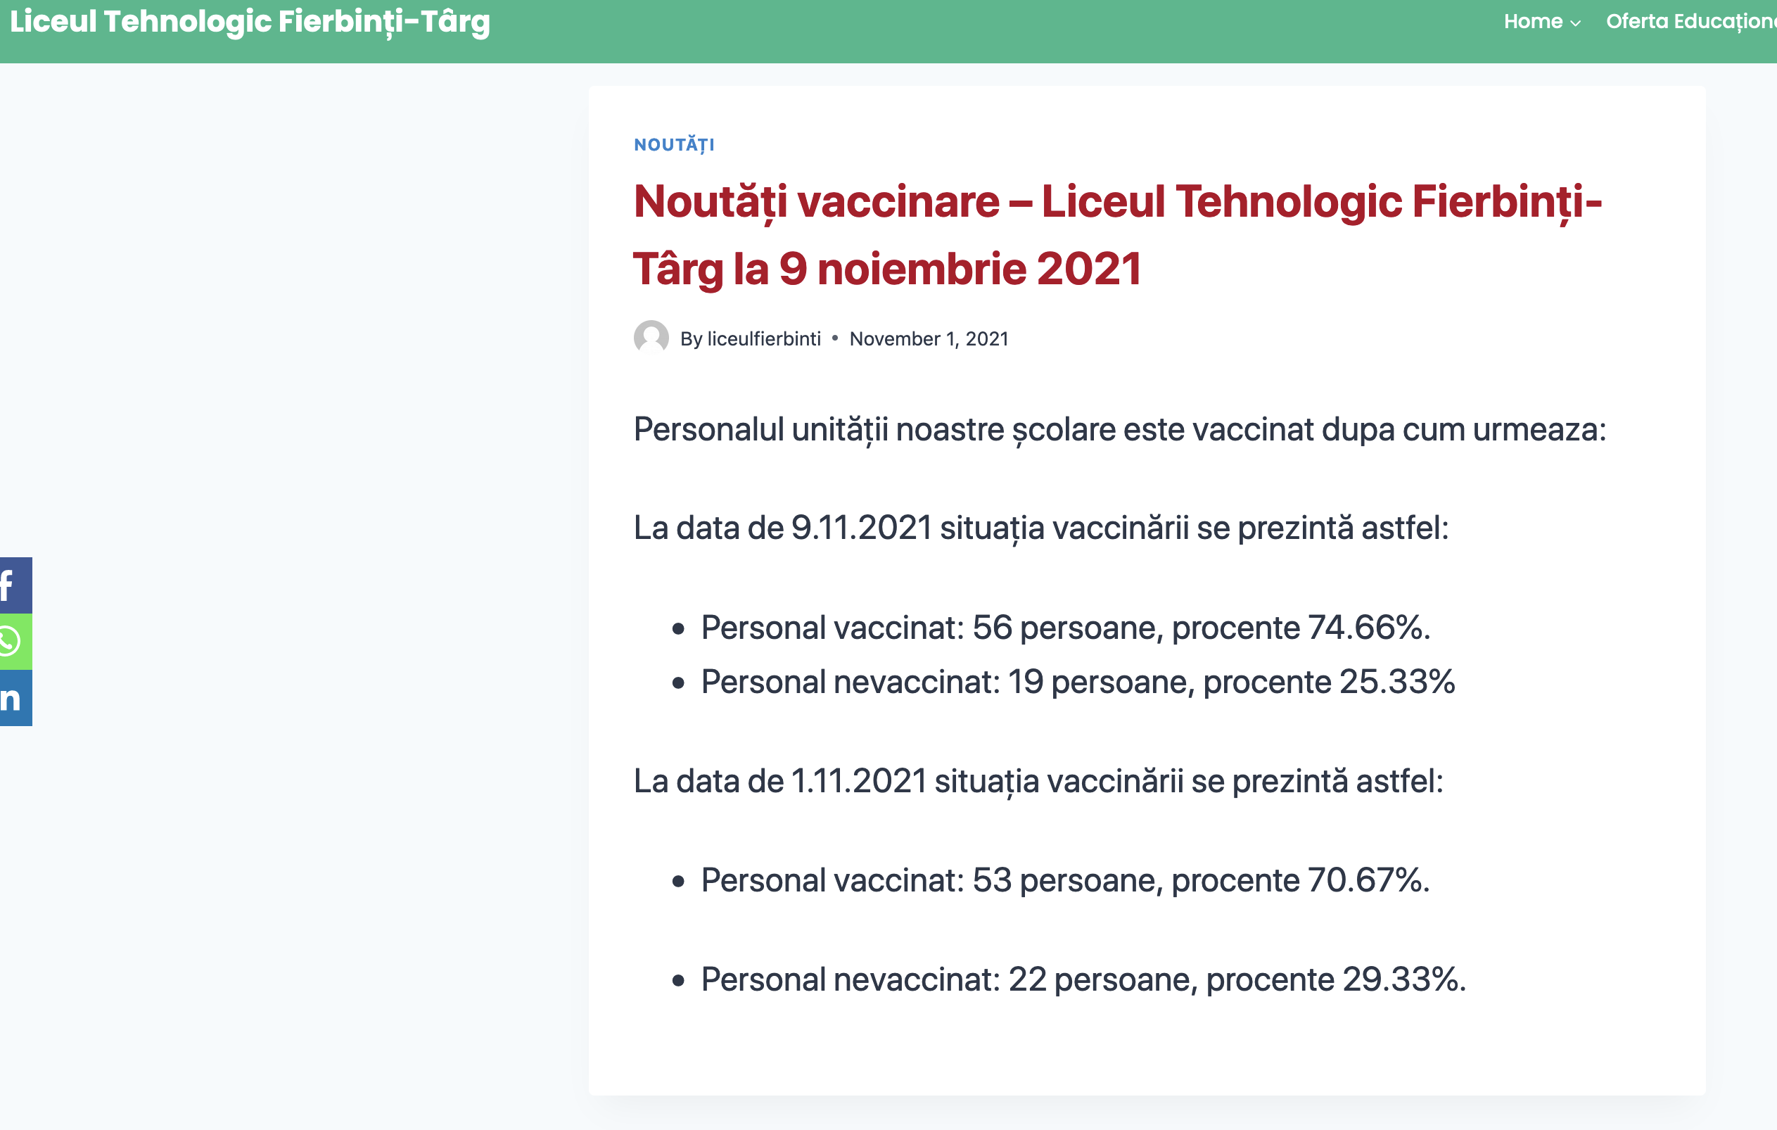The image size is (1777, 1130).
Task: Click the "53 persoane, procente 70.67%" bullet
Action: coord(1065,880)
